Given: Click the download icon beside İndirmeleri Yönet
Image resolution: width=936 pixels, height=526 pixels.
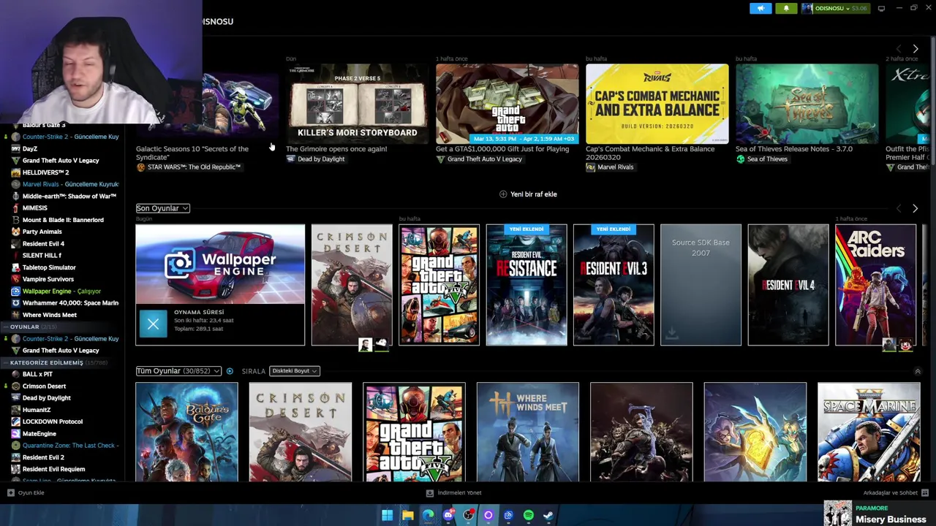Looking at the screenshot, I should pyautogui.click(x=430, y=492).
